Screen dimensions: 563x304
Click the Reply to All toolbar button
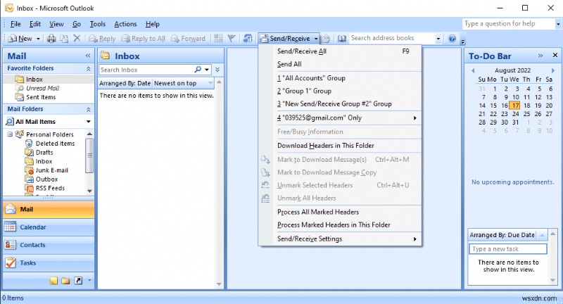[x=144, y=39]
